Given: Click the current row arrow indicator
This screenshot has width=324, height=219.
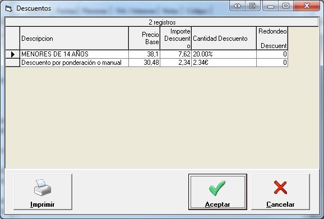Looking at the screenshot, I should coord(12,54).
